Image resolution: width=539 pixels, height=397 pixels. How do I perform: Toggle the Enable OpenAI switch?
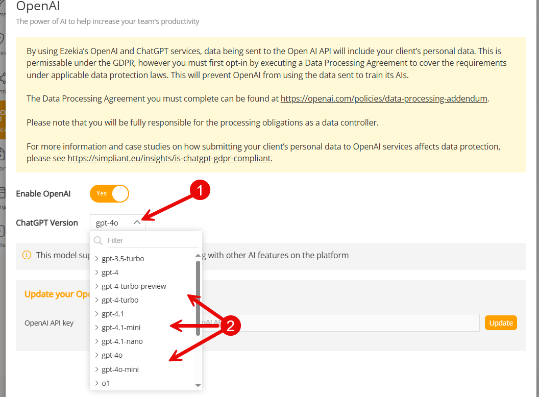click(109, 193)
